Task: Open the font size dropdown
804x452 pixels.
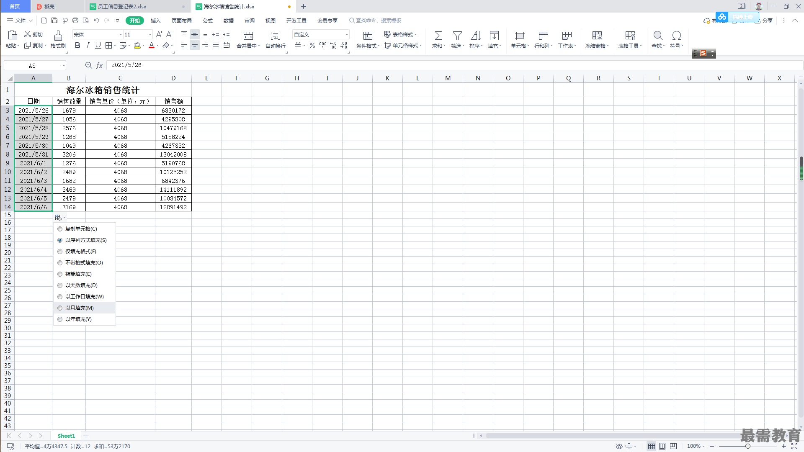Action: (150, 35)
